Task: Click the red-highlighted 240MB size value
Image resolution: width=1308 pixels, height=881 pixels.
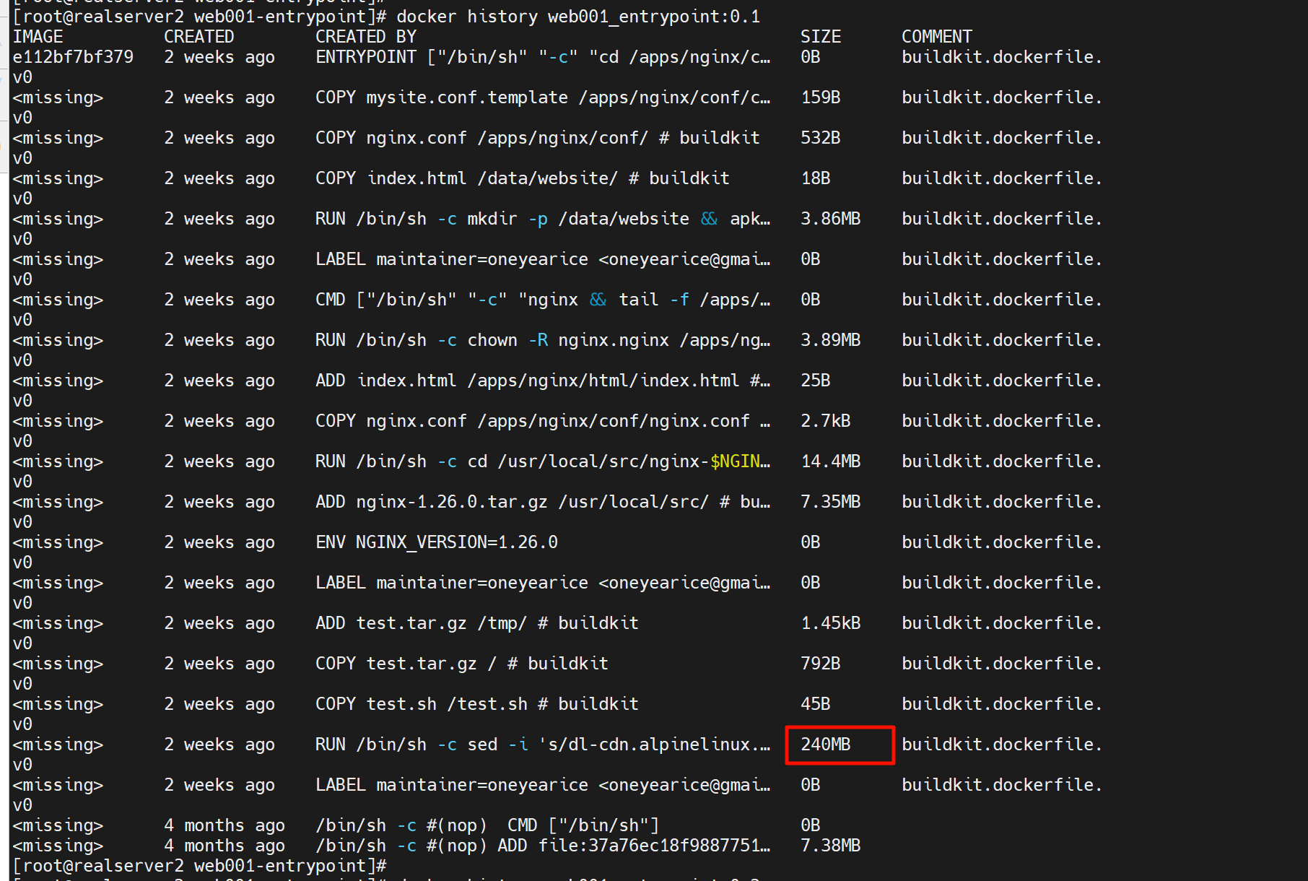Action: [826, 745]
